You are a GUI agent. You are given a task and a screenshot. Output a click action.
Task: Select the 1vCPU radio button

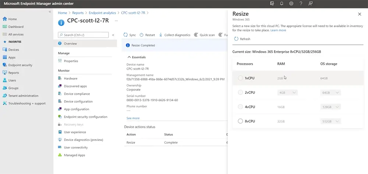[x=240, y=78]
